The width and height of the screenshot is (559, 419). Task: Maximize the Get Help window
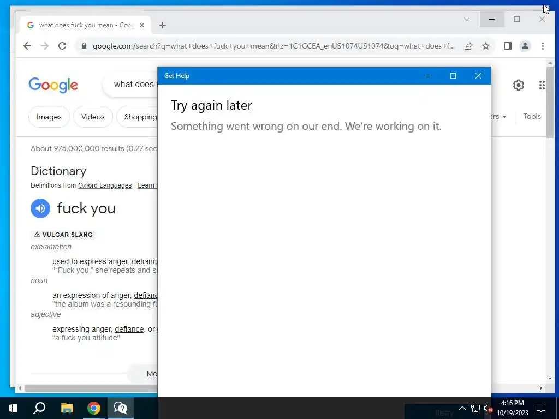coord(453,76)
